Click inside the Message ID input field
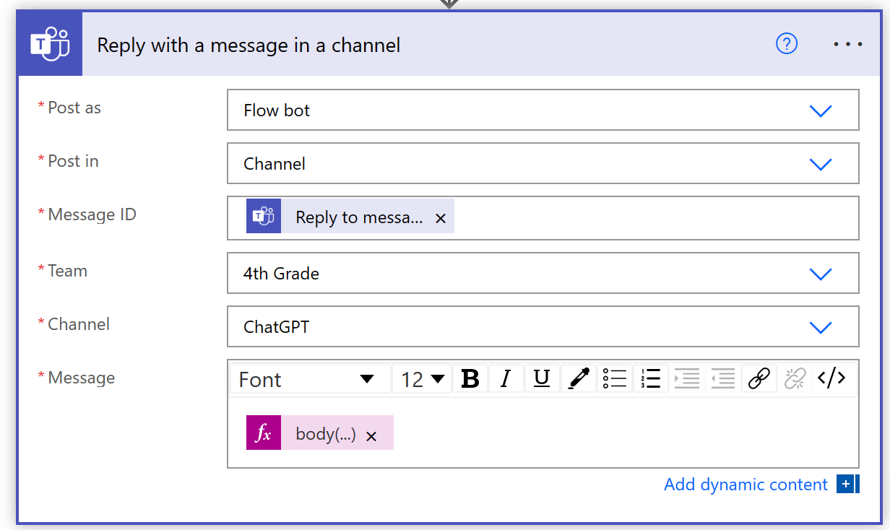The height and width of the screenshot is (530, 890). pos(543,217)
